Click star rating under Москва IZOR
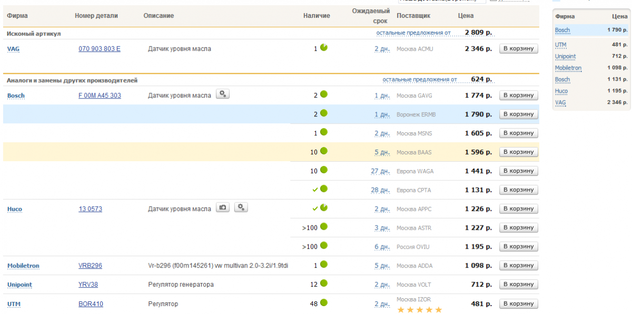632x314 pixels. coord(419,310)
